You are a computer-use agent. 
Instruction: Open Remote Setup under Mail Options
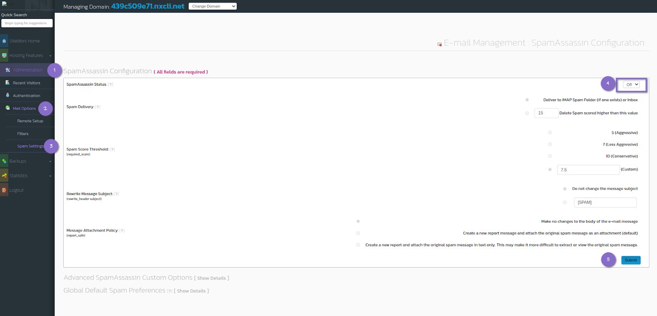(x=30, y=121)
